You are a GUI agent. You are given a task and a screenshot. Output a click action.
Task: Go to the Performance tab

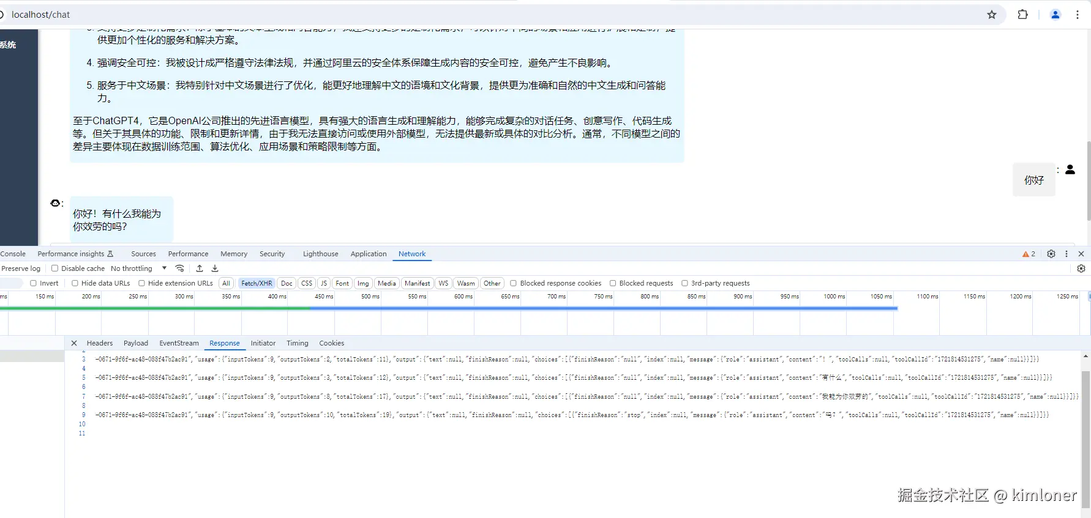[x=188, y=254]
